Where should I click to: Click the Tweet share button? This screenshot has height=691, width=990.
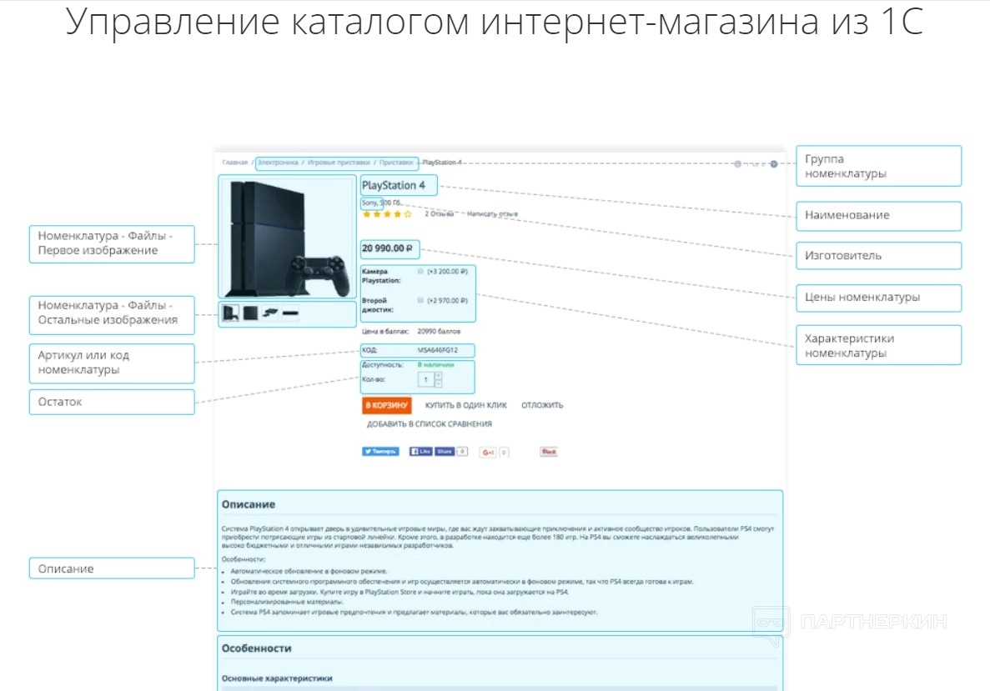point(380,451)
